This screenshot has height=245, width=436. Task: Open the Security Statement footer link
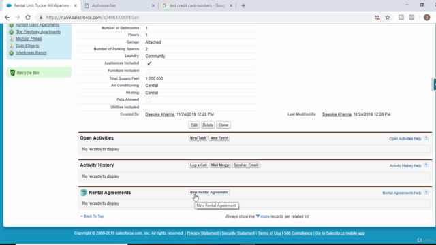(238, 233)
